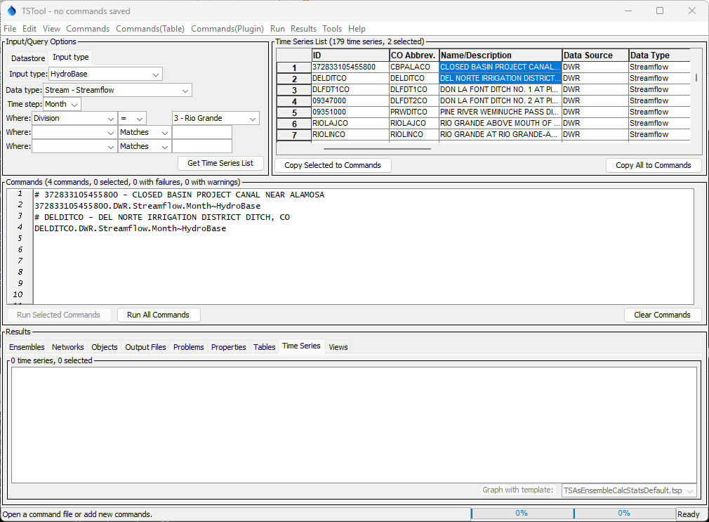Open the Run menu
Image resolution: width=709 pixels, height=522 pixels.
277,29
